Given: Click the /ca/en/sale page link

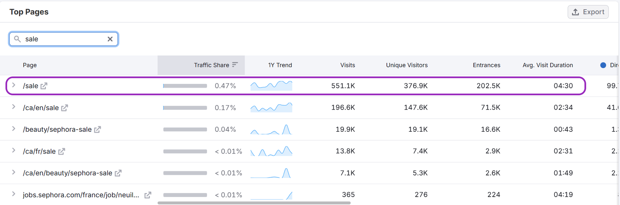Looking at the screenshot, I should [x=41, y=108].
